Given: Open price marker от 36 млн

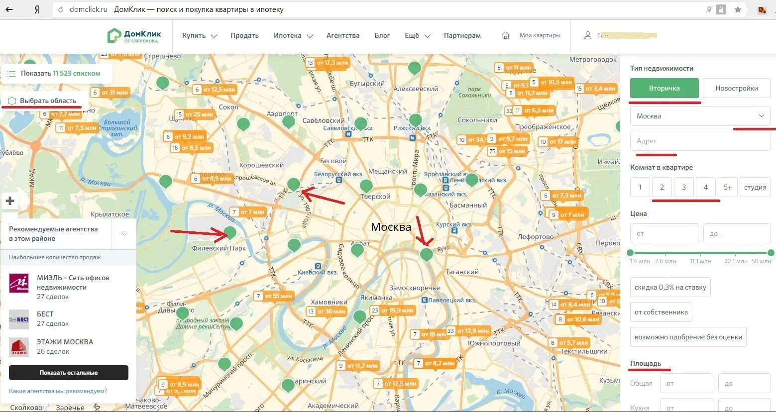Looking at the screenshot, I should [x=327, y=311].
